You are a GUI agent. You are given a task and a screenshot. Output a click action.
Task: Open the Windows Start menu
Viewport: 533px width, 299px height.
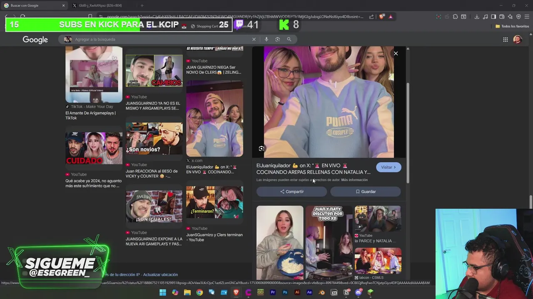[x=163, y=292]
